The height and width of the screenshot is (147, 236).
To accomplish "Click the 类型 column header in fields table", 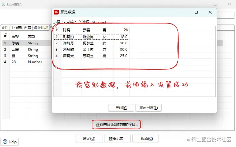I will coord(31,36).
